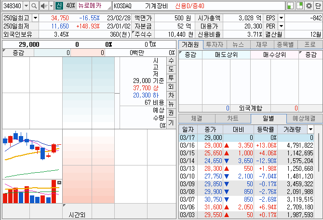The image size is (323, 220).
Task: Click the closing price 31,600
Action: 213,207
